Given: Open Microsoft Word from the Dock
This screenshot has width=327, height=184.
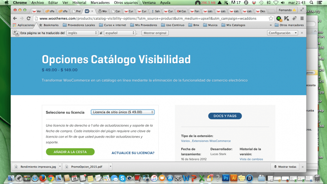Looking at the screenshot, I should (186, 178).
